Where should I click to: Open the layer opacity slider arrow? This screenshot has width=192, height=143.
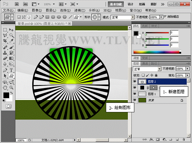pyautogui.click(x=188, y=69)
